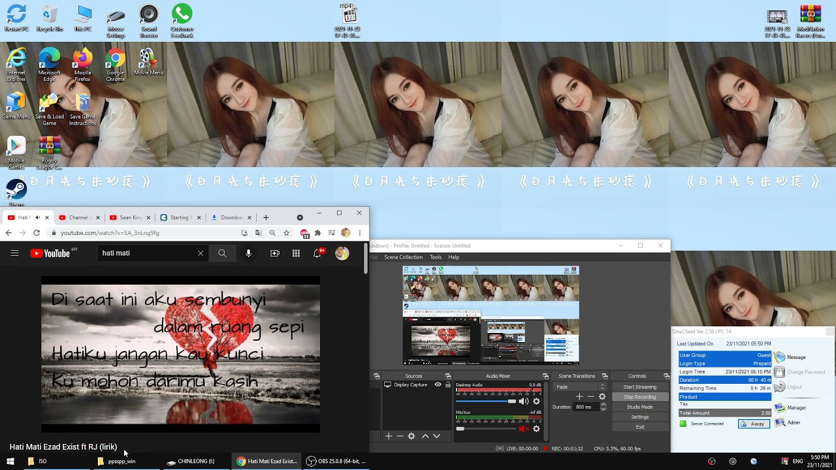Switch to the Starting Chrome tab
Image resolution: width=836 pixels, height=470 pixels.
181,217
